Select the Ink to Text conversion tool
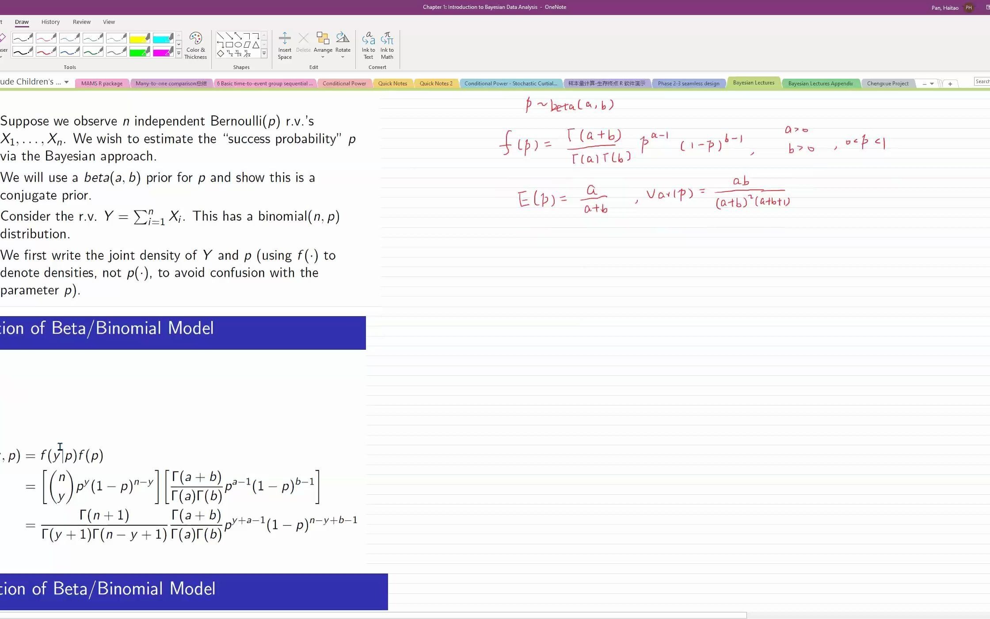 (x=369, y=45)
